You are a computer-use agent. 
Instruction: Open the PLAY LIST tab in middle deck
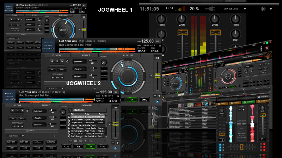coord(128,56)
